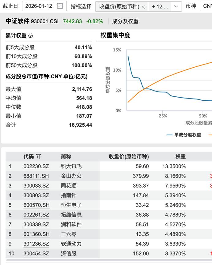The height and width of the screenshot is (265, 212).
Task: Click the index name 中证软件
Action: point(17,21)
